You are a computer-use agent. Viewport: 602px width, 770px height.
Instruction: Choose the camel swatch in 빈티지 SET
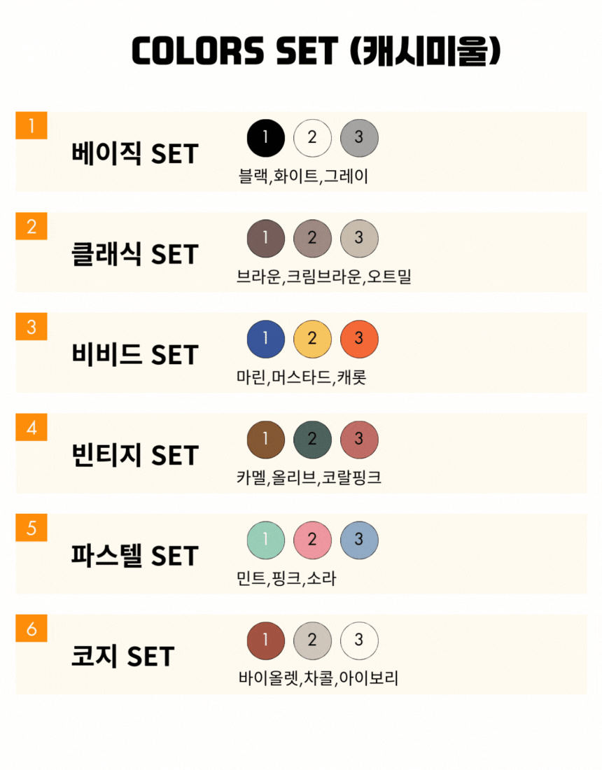(x=266, y=440)
